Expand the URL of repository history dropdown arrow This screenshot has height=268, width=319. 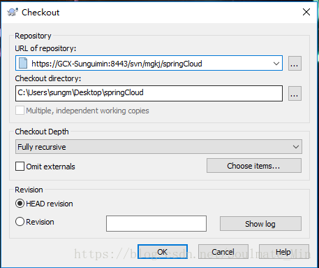276,63
